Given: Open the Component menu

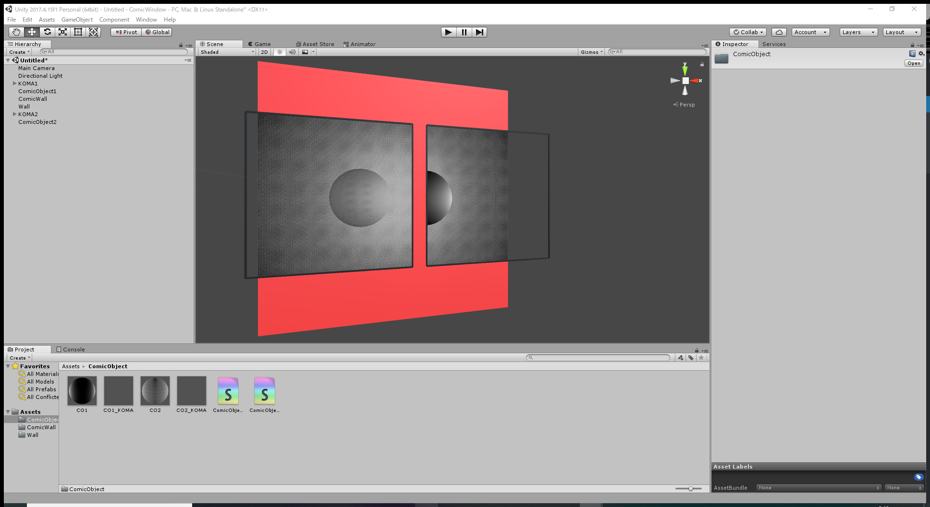Looking at the screenshot, I should coord(114,20).
